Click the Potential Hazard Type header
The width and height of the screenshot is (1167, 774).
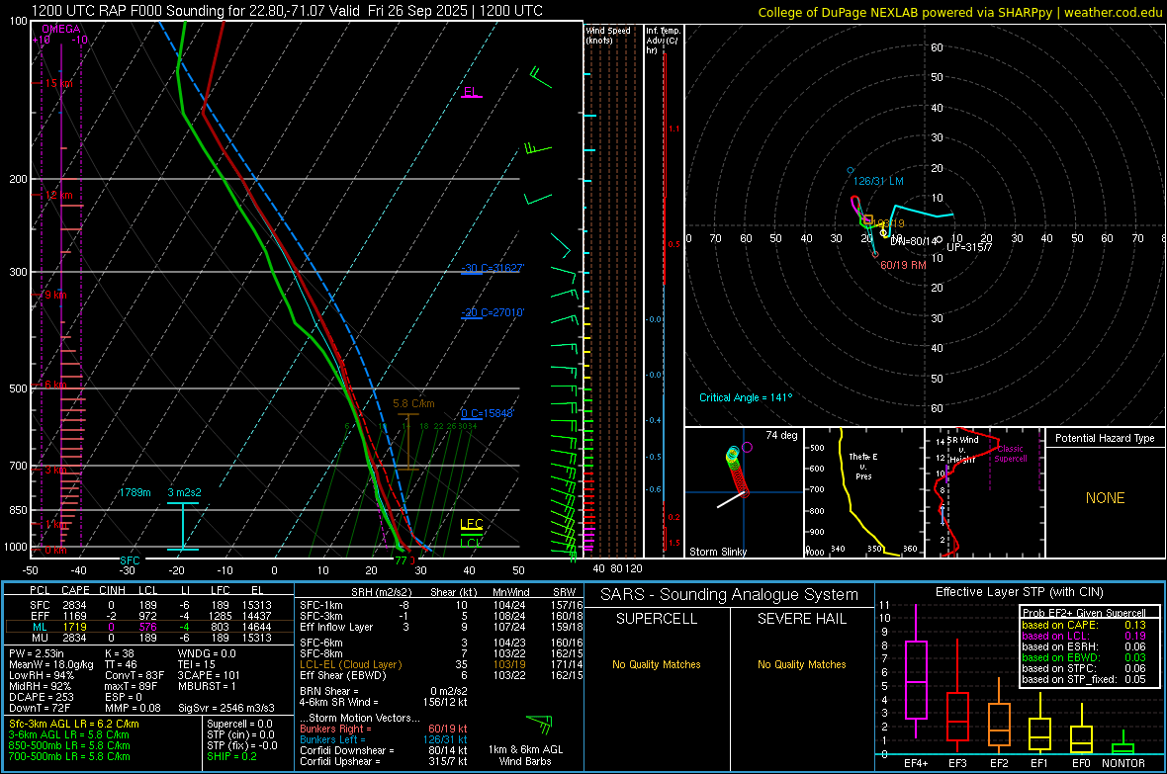click(1105, 438)
